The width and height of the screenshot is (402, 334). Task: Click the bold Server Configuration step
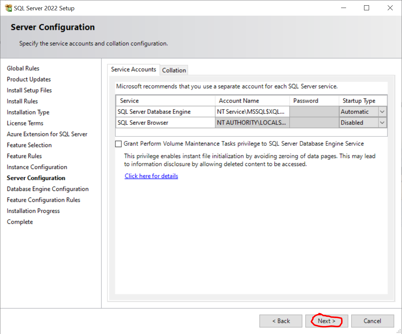[36, 178]
